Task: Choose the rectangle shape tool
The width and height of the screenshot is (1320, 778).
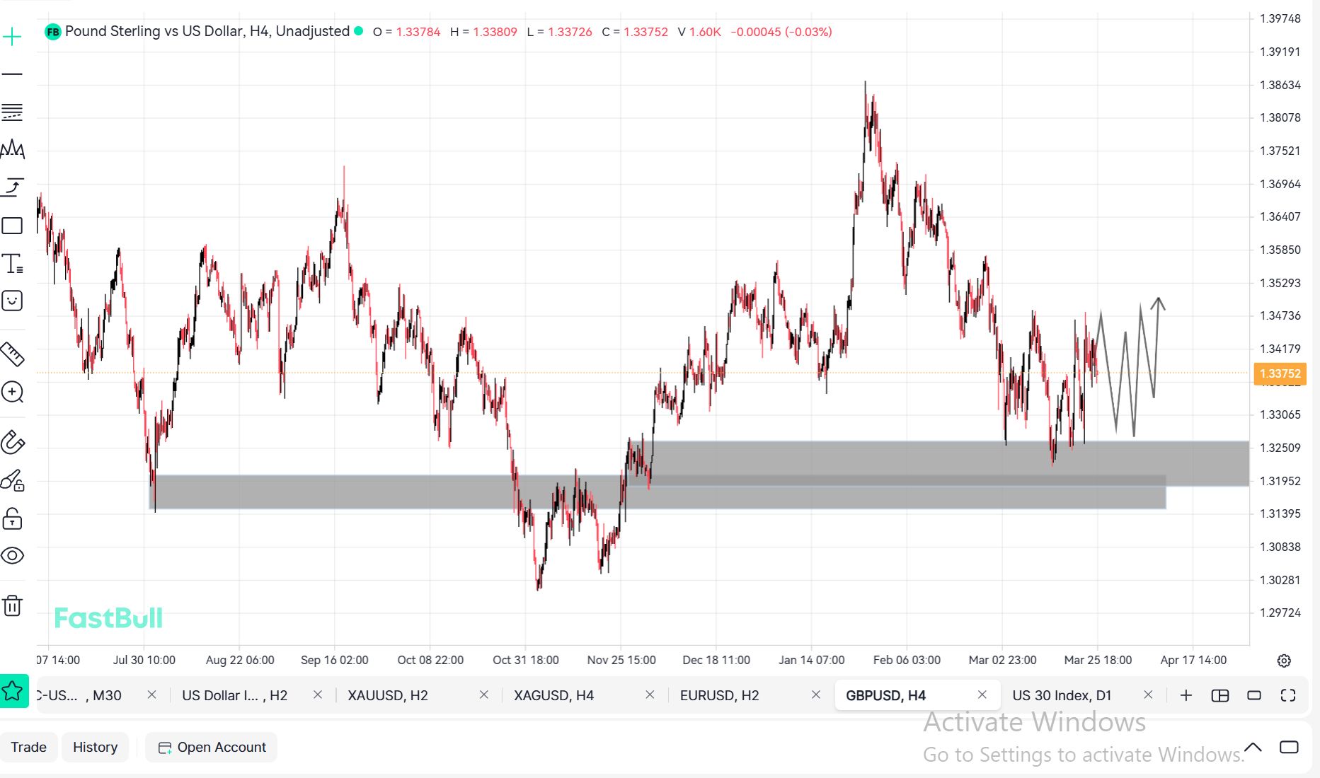Action: tap(13, 226)
